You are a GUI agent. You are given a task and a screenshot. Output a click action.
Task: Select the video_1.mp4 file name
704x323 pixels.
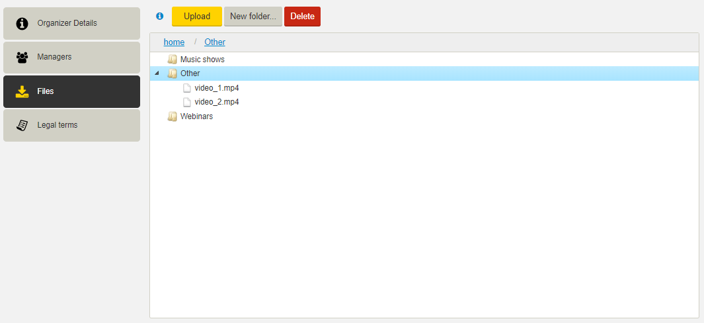point(217,88)
